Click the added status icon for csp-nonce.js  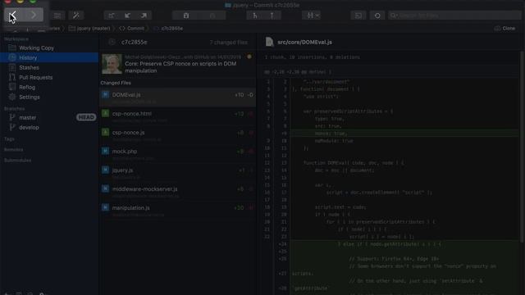tap(106, 132)
